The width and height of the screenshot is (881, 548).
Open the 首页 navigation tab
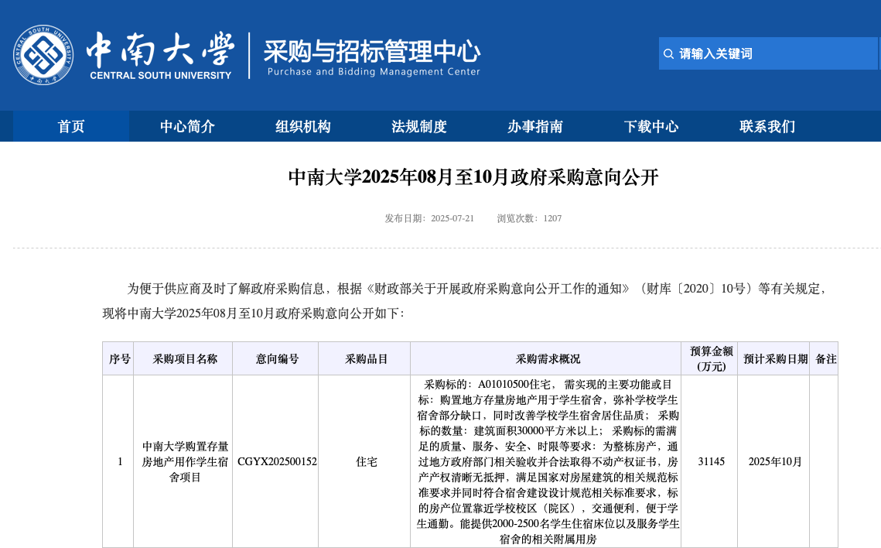(71, 126)
